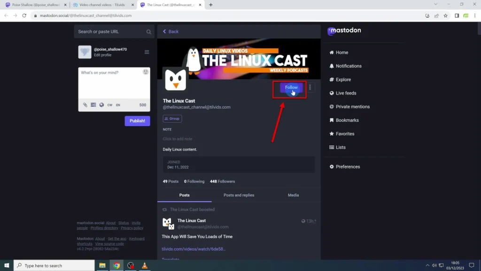The width and height of the screenshot is (481, 271).
Task: Click the Group badge on the profile
Action: pyautogui.click(x=172, y=119)
